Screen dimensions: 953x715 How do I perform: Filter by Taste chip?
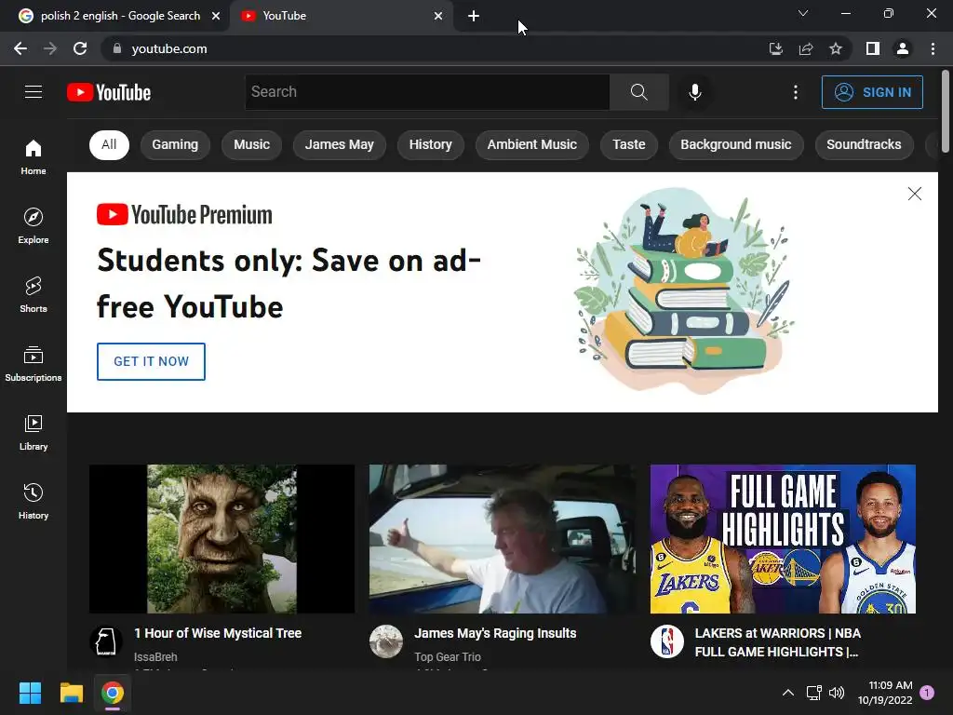tap(628, 144)
